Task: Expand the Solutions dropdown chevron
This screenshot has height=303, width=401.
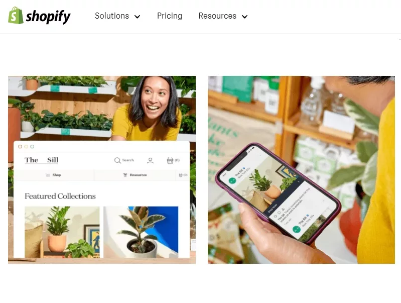Action: pos(138,17)
